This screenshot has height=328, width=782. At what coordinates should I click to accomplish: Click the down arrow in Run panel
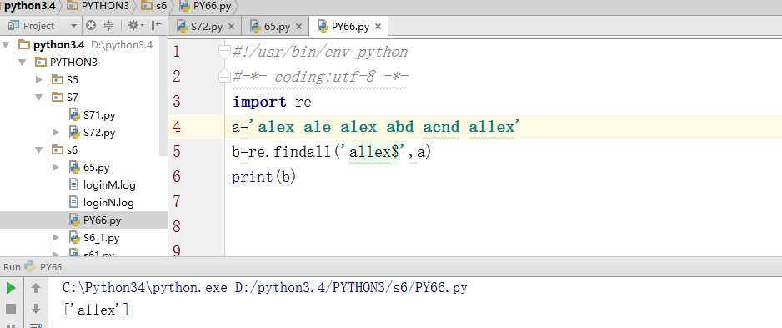[x=35, y=309]
